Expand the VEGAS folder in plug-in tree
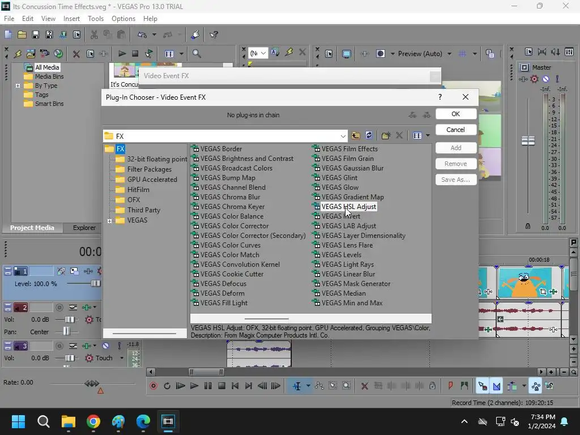Screen dimensions: 580x435 pyautogui.click(x=109, y=221)
